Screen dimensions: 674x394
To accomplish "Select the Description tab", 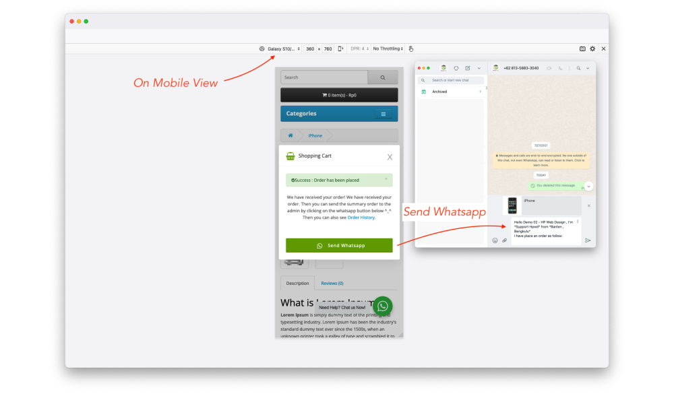I will (297, 284).
